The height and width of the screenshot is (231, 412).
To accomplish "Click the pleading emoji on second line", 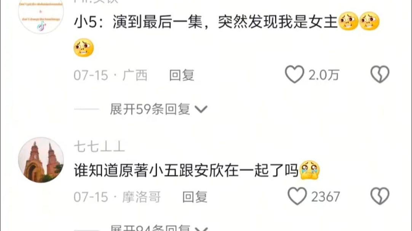I will click(84, 47).
